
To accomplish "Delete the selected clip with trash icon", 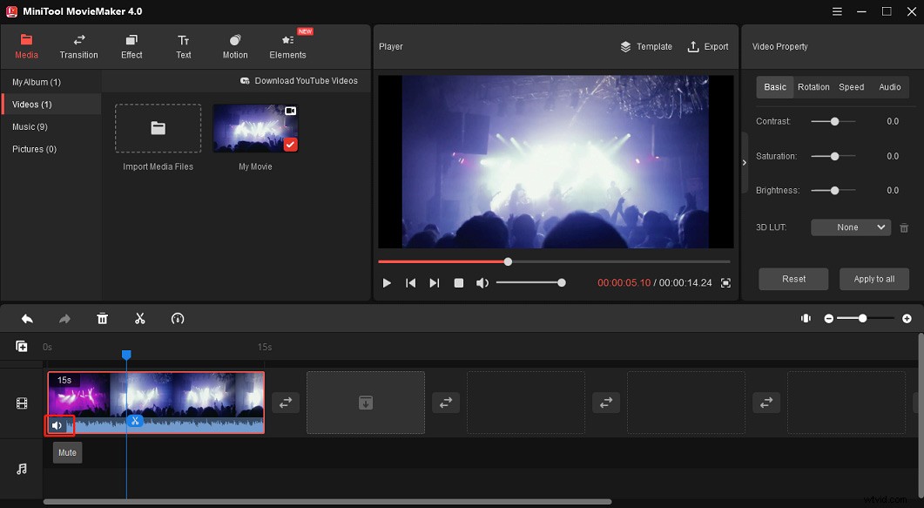I will [x=102, y=318].
